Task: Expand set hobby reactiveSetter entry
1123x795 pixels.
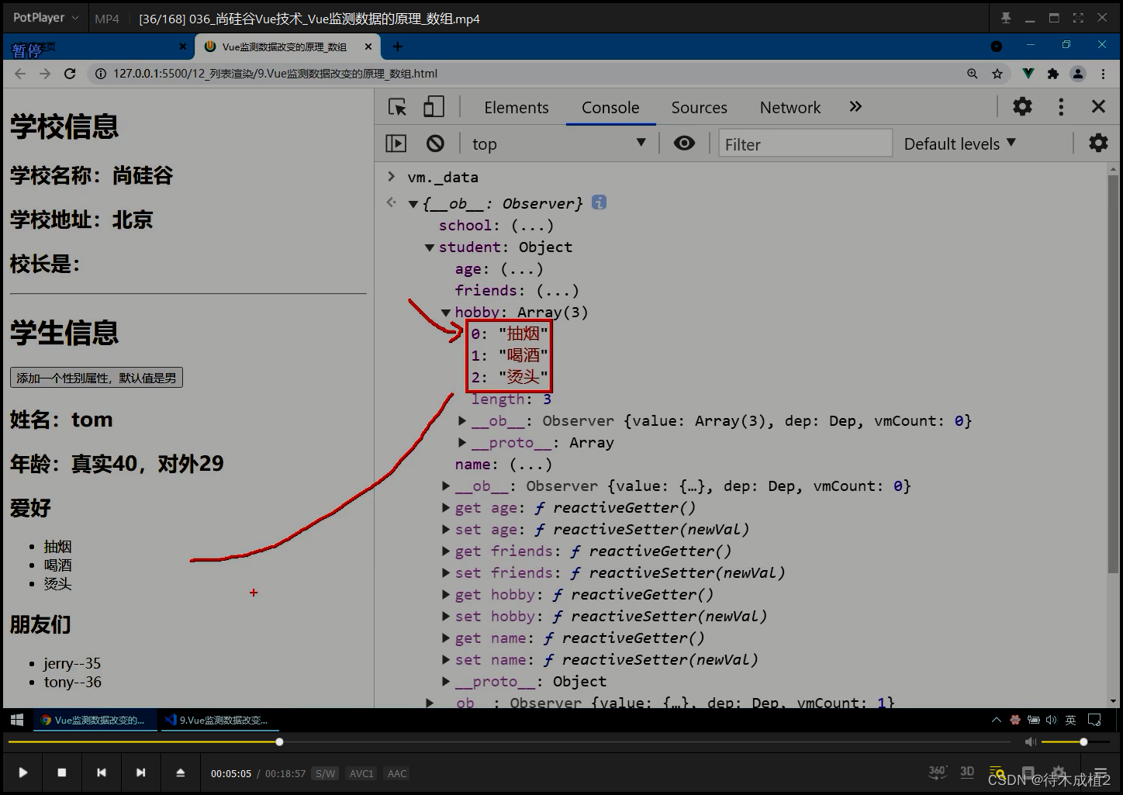Action: (446, 617)
